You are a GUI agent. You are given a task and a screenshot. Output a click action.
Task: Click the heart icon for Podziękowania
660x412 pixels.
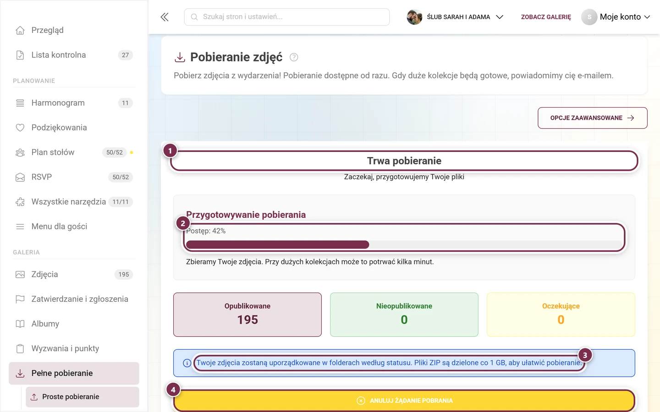tap(20, 128)
